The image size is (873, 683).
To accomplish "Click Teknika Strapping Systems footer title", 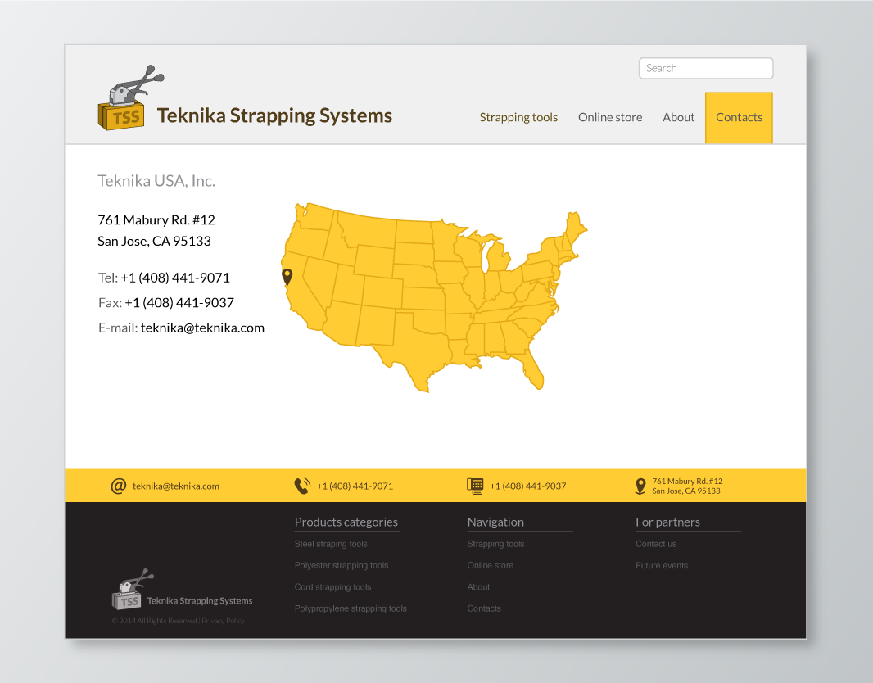I will point(200,601).
